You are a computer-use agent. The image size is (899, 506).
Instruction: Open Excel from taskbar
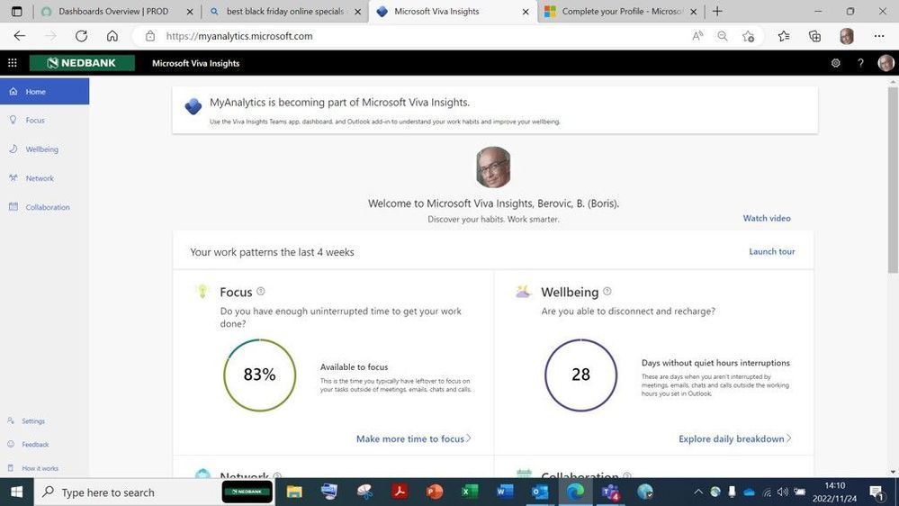point(470,492)
